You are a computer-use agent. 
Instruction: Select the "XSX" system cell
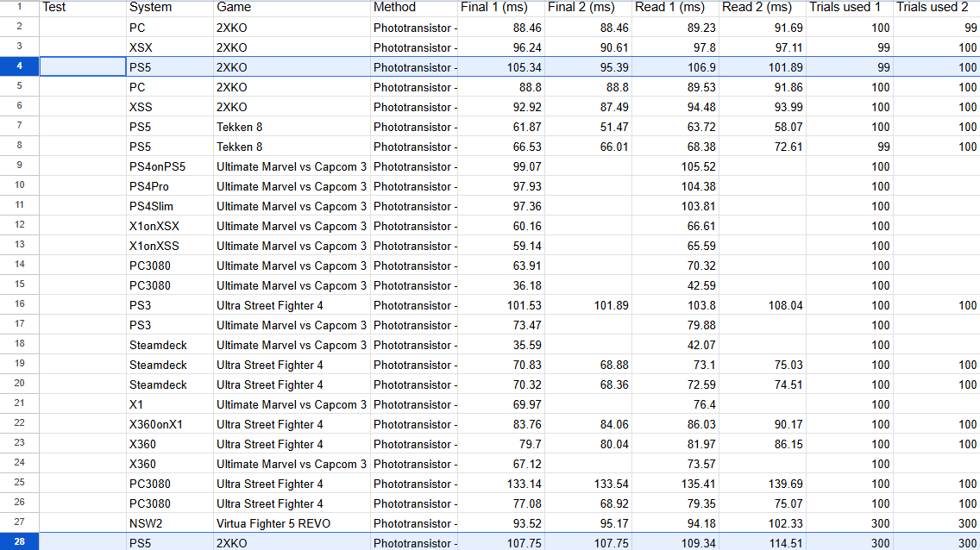169,47
